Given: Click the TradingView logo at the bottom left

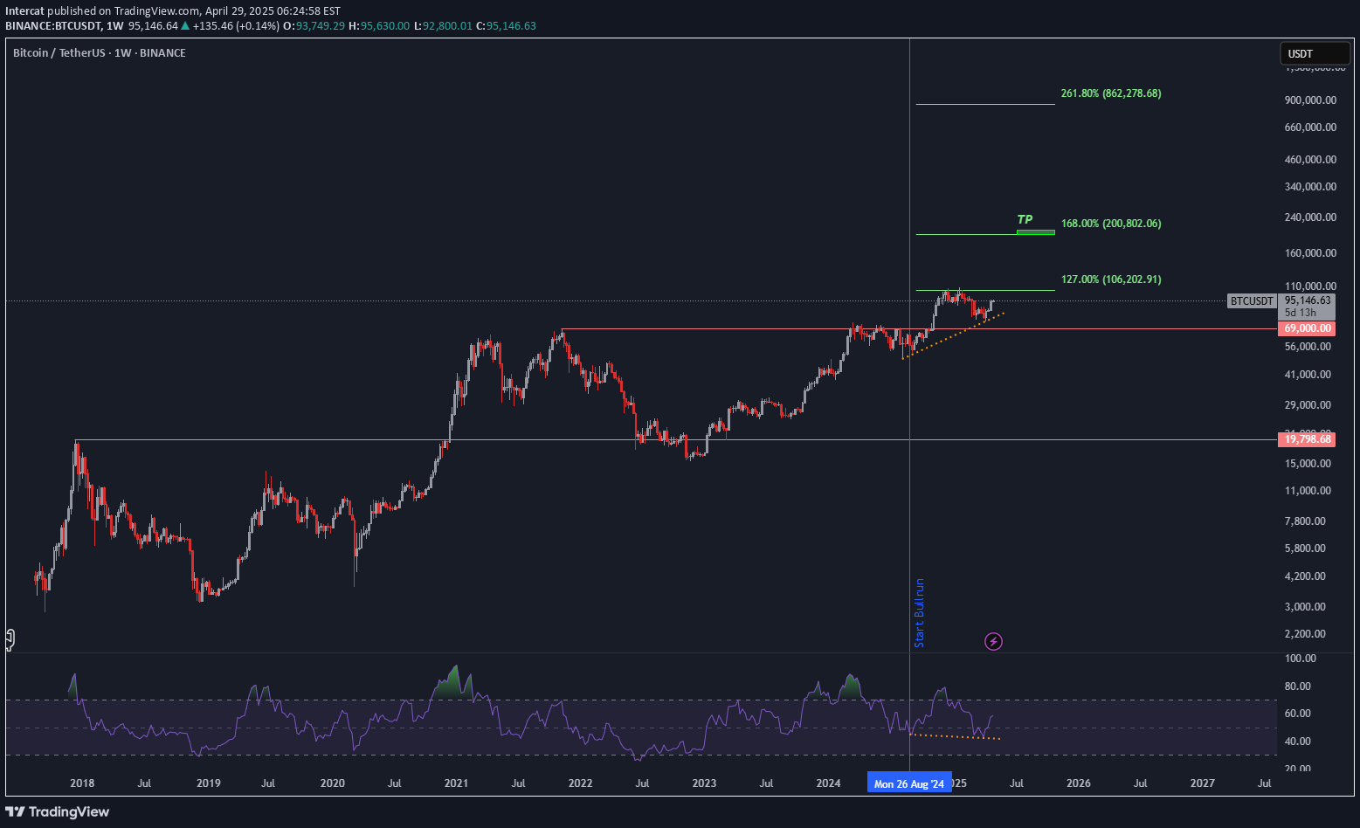Looking at the screenshot, I should (58, 811).
